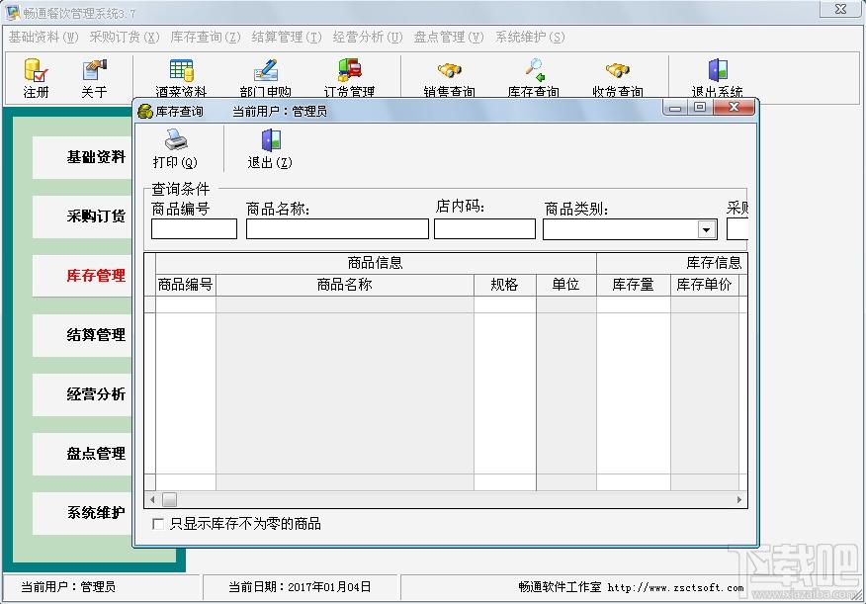Open the 结算管理 menu
Screen dimensions: 866x604
click(x=287, y=37)
